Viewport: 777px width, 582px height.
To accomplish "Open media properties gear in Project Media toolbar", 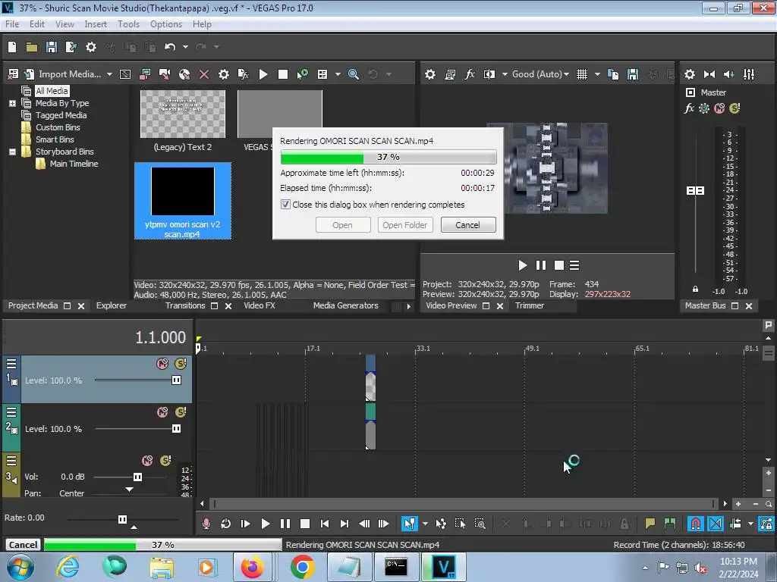I will [224, 74].
